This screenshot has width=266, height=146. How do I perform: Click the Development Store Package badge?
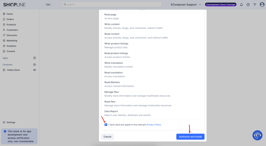point(221,5)
